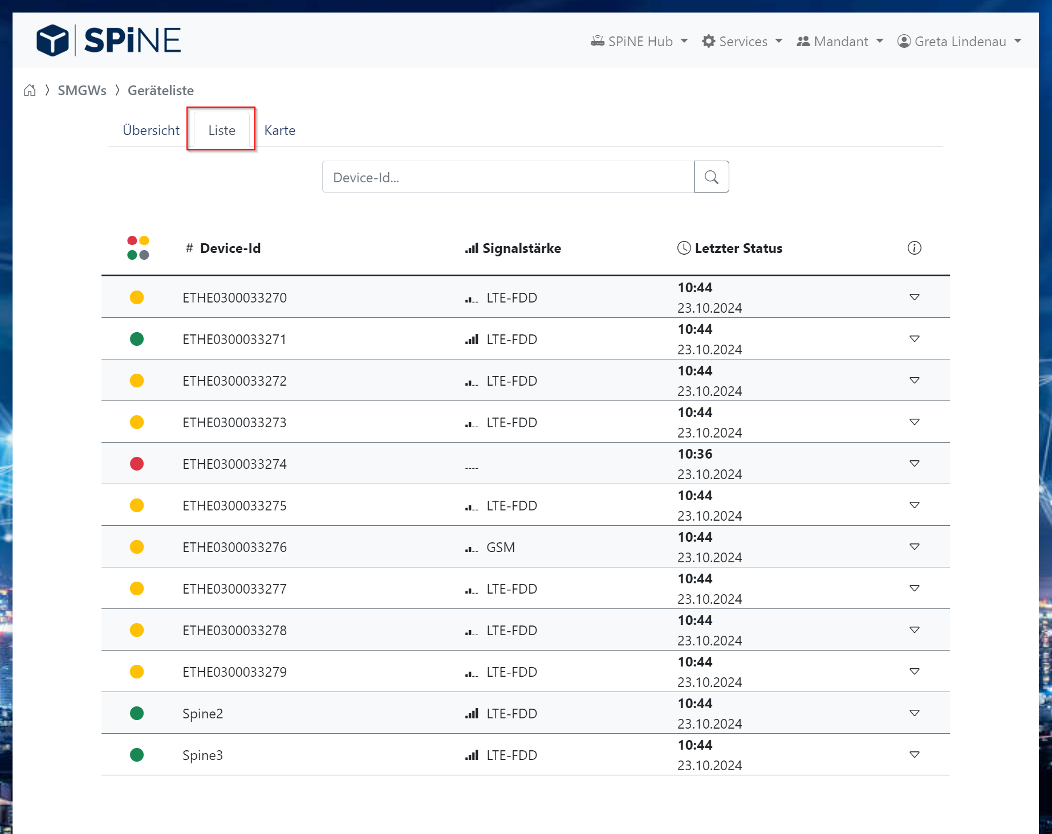Expand details for ETHE0300033275 row
Image resolution: width=1052 pixels, height=834 pixels.
914,505
